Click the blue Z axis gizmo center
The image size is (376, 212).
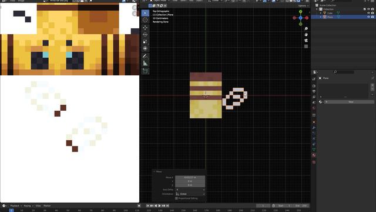tap(300, 18)
